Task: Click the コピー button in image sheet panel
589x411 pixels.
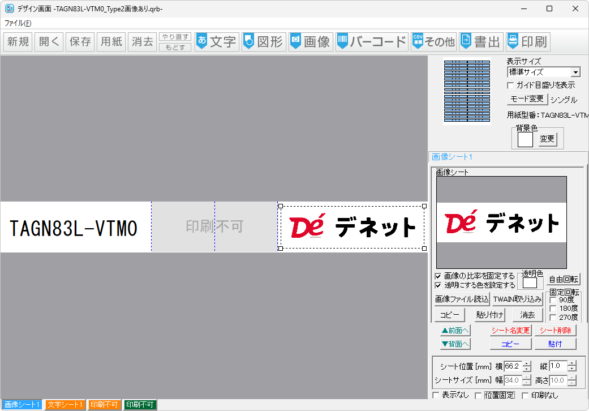Action: (450, 315)
